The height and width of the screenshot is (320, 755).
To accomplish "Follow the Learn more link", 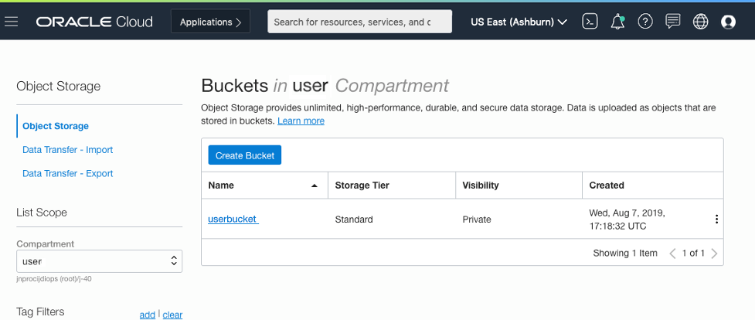I will (x=301, y=121).
